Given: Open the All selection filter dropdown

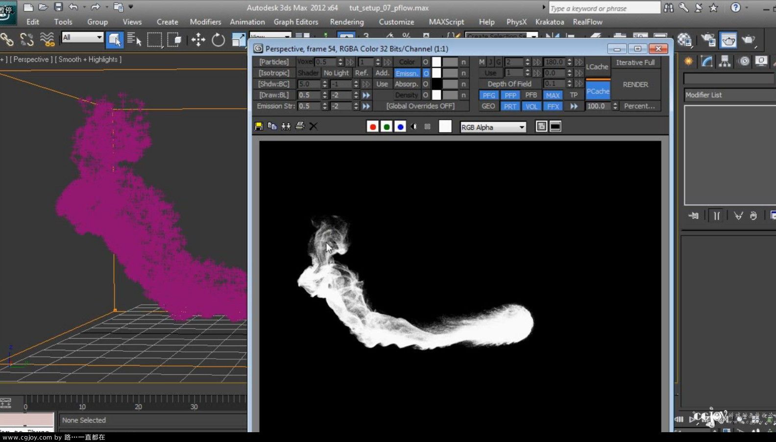Looking at the screenshot, I should pyautogui.click(x=82, y=37).
